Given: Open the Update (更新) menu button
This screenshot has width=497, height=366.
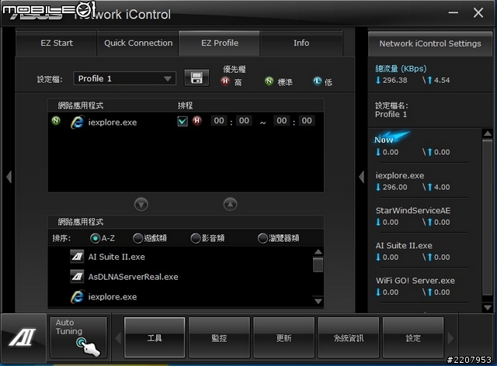Looking at the screenshot, I should point(283,337).
